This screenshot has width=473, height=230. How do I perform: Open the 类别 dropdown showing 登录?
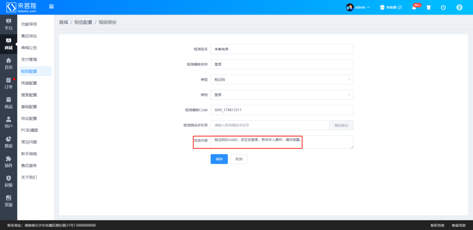(x=282, y=95)
